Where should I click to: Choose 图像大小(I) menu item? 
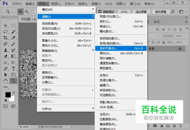coord(66,41)
